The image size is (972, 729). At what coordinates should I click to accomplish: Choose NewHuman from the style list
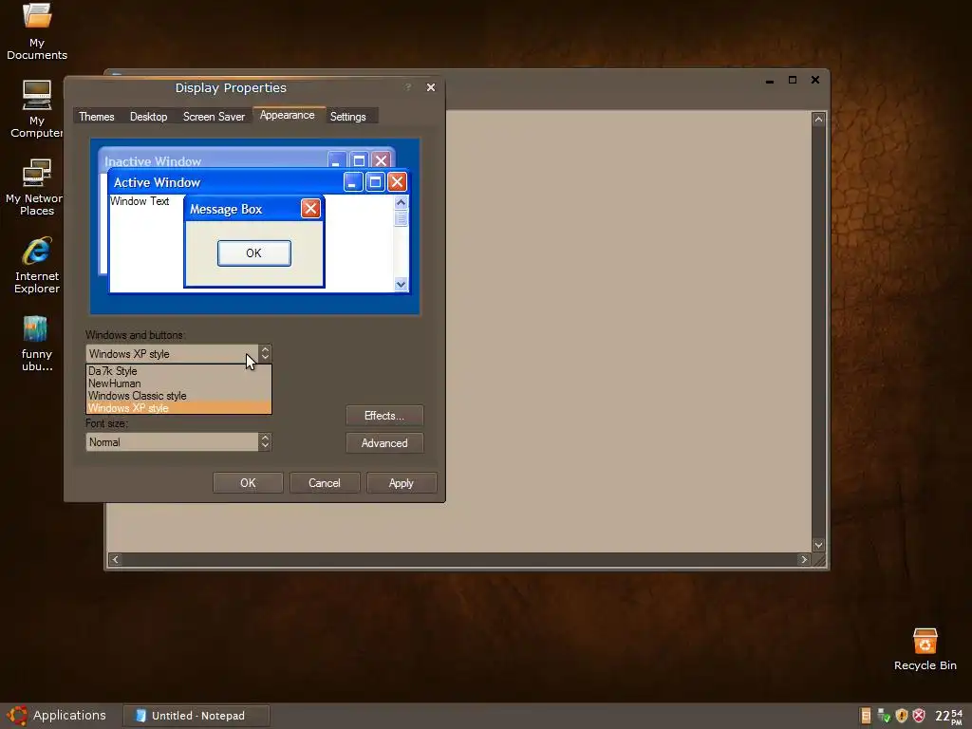pyautogui.click(x=178, y=383)
